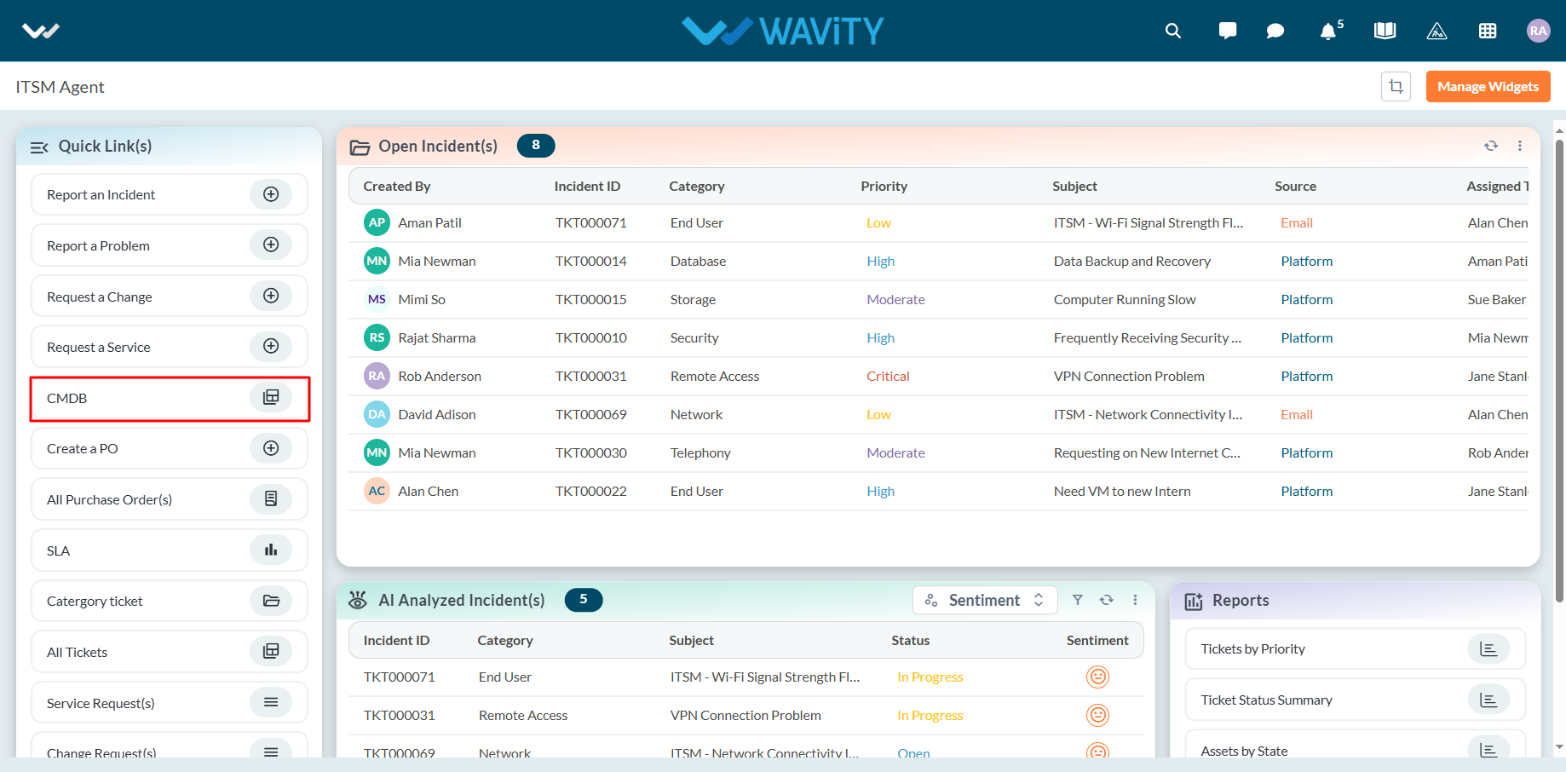Viewport: 1566px width, 772px height.
Task: Click plus icon for Create a PO
Action: [x=271, y=448]
